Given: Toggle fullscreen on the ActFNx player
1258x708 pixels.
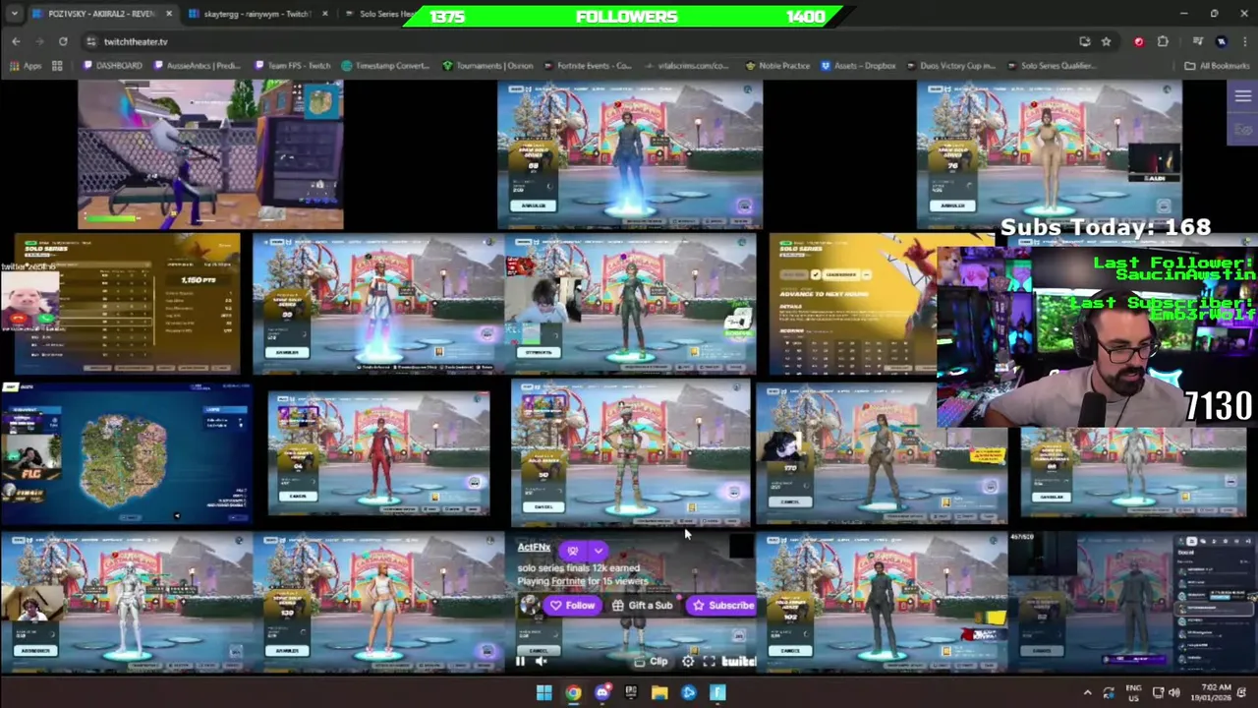Looking at the screenshot, I should point(709,662).
